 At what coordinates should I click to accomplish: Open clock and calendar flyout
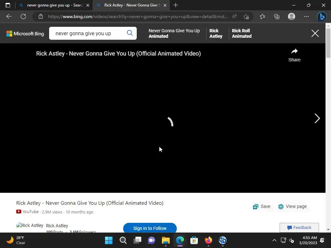tap(308, 240)
